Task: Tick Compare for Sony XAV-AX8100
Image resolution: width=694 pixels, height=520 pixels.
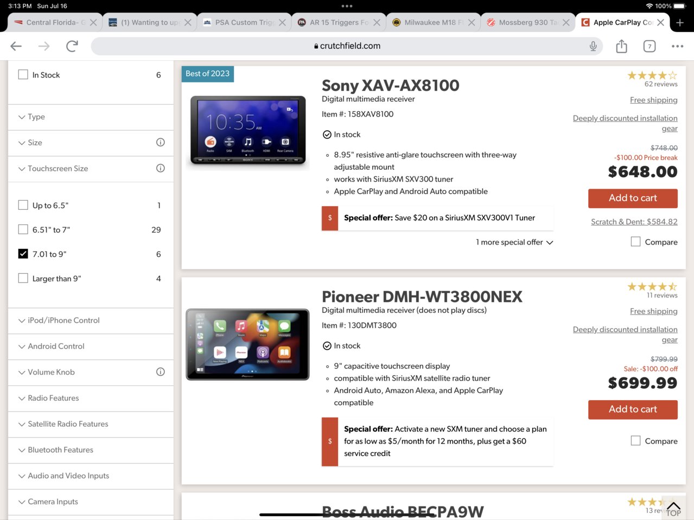Action: pos(635,242)
